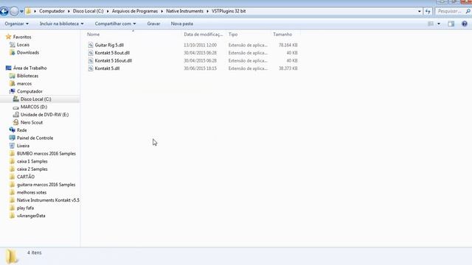This screenshot has width=472, height=265.
Task: Click Native Instruments breadcrumb segment
Action: click(x=184, y=11)
